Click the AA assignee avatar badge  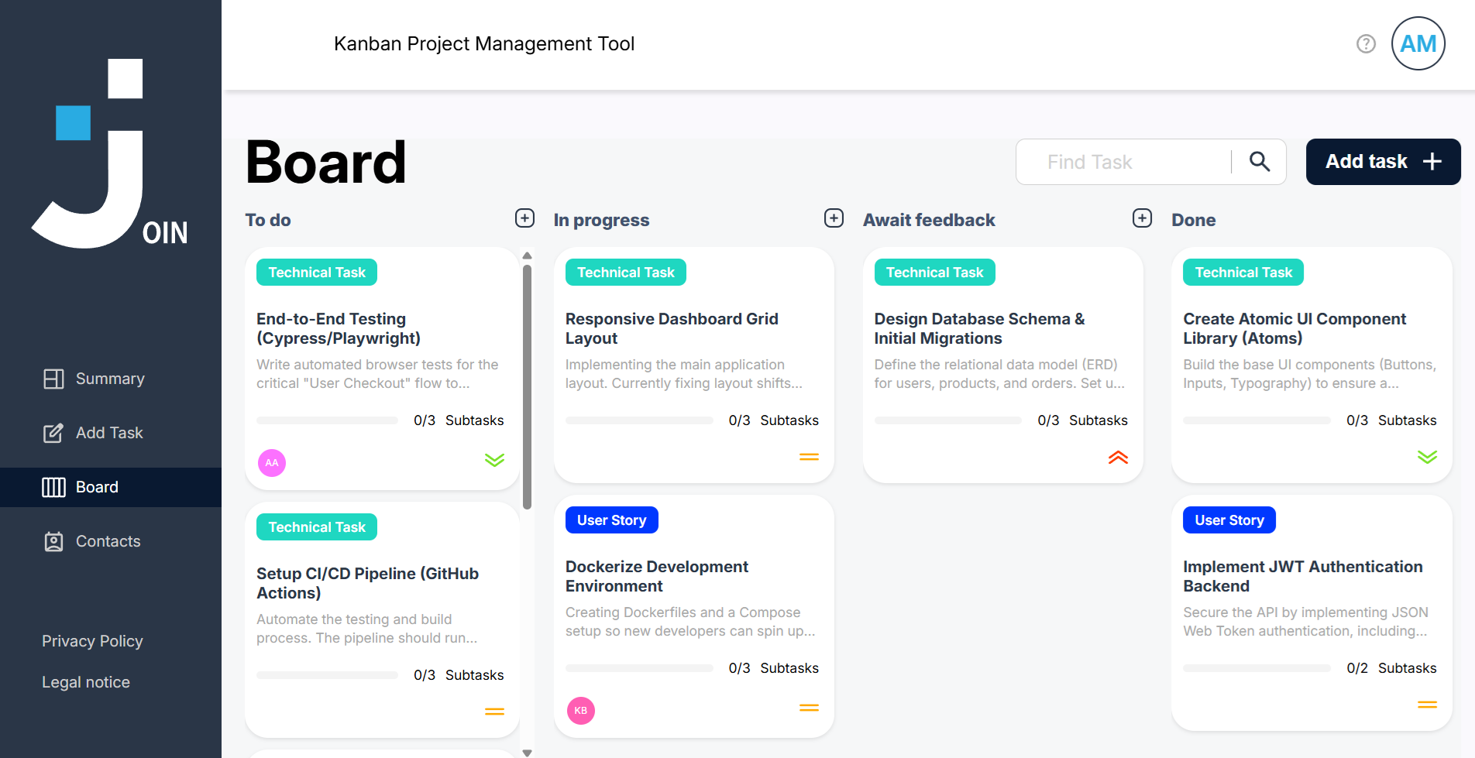[272, 463]
